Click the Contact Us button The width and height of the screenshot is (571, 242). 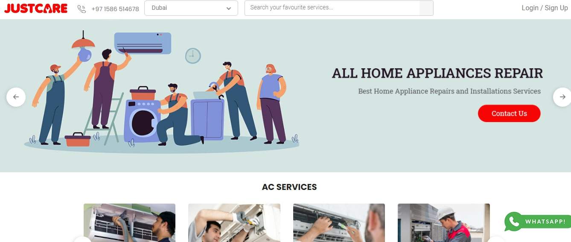[x=509, y=114]
